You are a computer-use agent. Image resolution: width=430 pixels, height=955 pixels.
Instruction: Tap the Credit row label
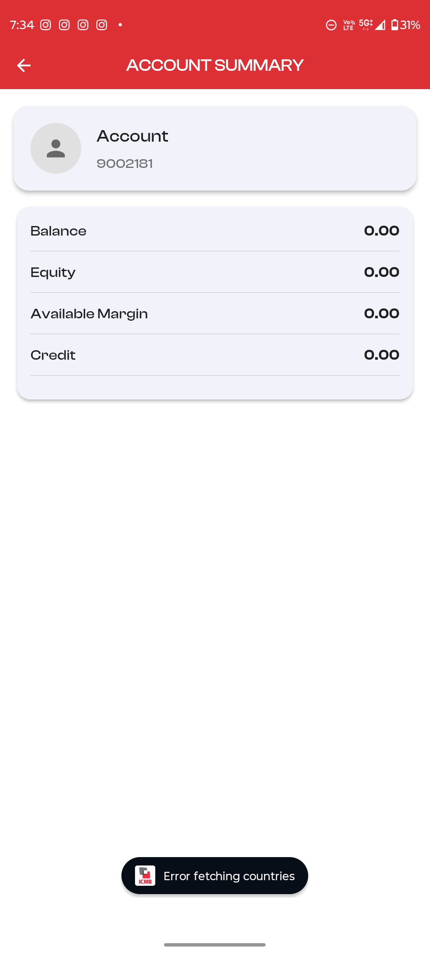53,355
